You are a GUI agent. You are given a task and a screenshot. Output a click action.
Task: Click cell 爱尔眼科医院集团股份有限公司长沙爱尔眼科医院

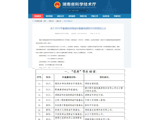click(x=104, y=90)
